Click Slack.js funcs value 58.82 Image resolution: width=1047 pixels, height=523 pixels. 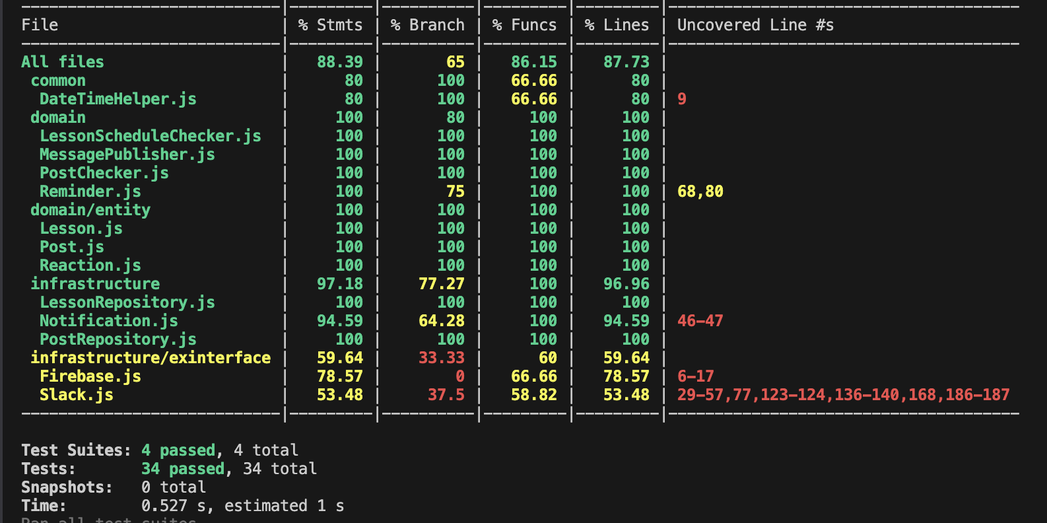pos(534,395)
